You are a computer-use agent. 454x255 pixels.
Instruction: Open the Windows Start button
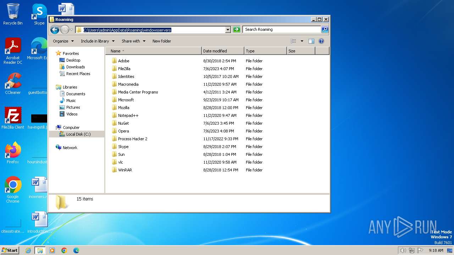click(x=10, y=250)
